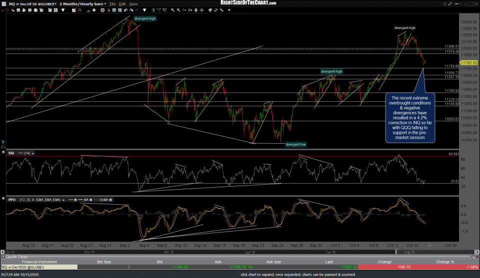This screenshot has width=480, height=278.
Task: Toggle the OsMA histogram checkbox
Action: click(x=110, y=200)
